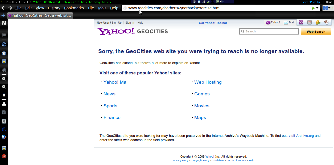Follow the visit Archive.org link

(x=301, y=136)
